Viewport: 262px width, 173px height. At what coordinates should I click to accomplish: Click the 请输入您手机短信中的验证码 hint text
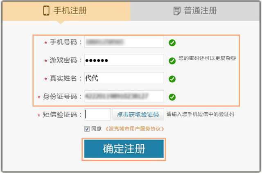click(200, 114)
